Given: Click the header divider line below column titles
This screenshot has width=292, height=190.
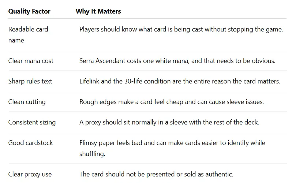Looking at the screenshot, I should click(x=147, y=18).
